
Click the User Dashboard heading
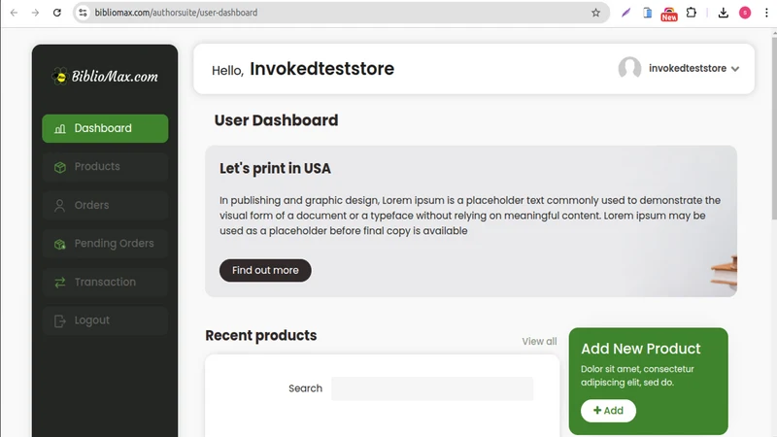276,120
